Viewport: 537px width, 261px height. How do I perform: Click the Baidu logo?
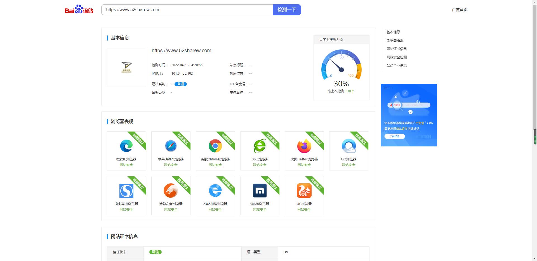click(x=79, y=10)
